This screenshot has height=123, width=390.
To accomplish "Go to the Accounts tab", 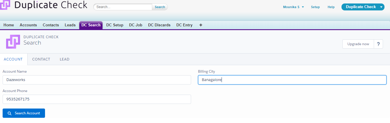I will point(28,25).
